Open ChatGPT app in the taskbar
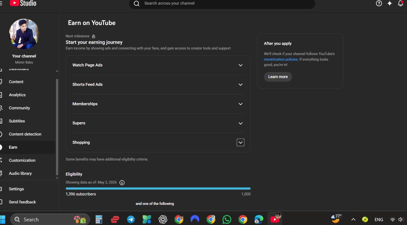 coord(163,219)
